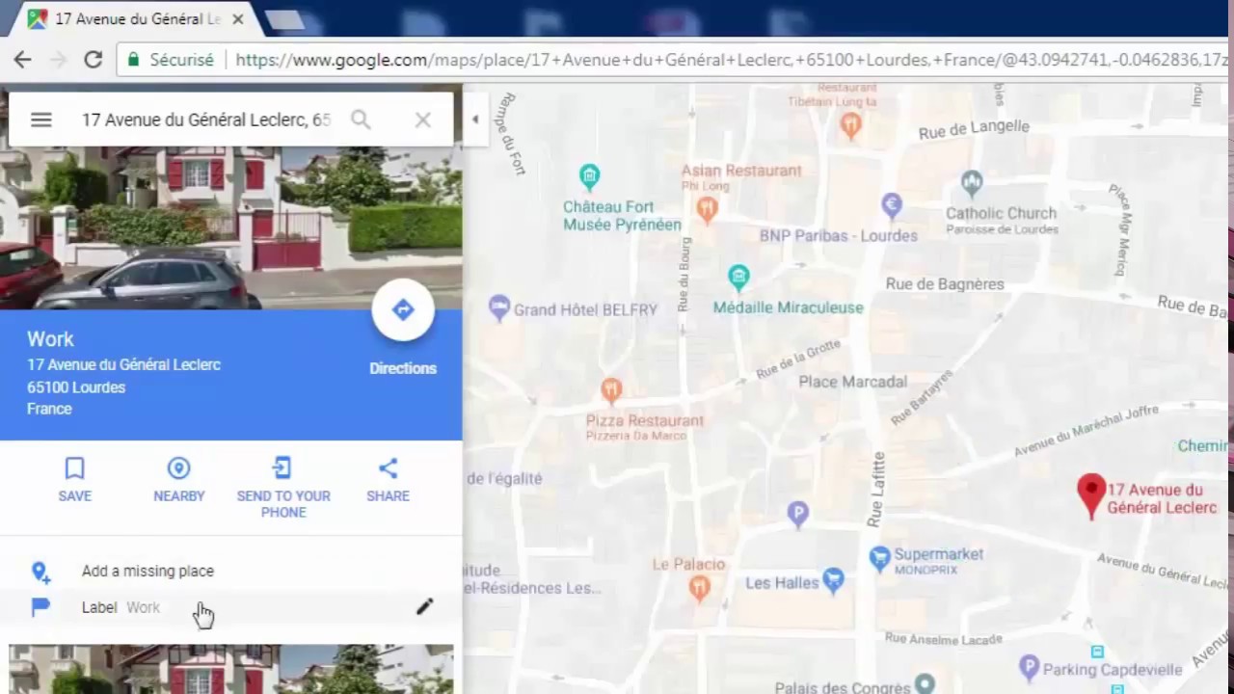Edit the Work label pencil icon
Screen dimensions: 1234x694
point(424,606)
